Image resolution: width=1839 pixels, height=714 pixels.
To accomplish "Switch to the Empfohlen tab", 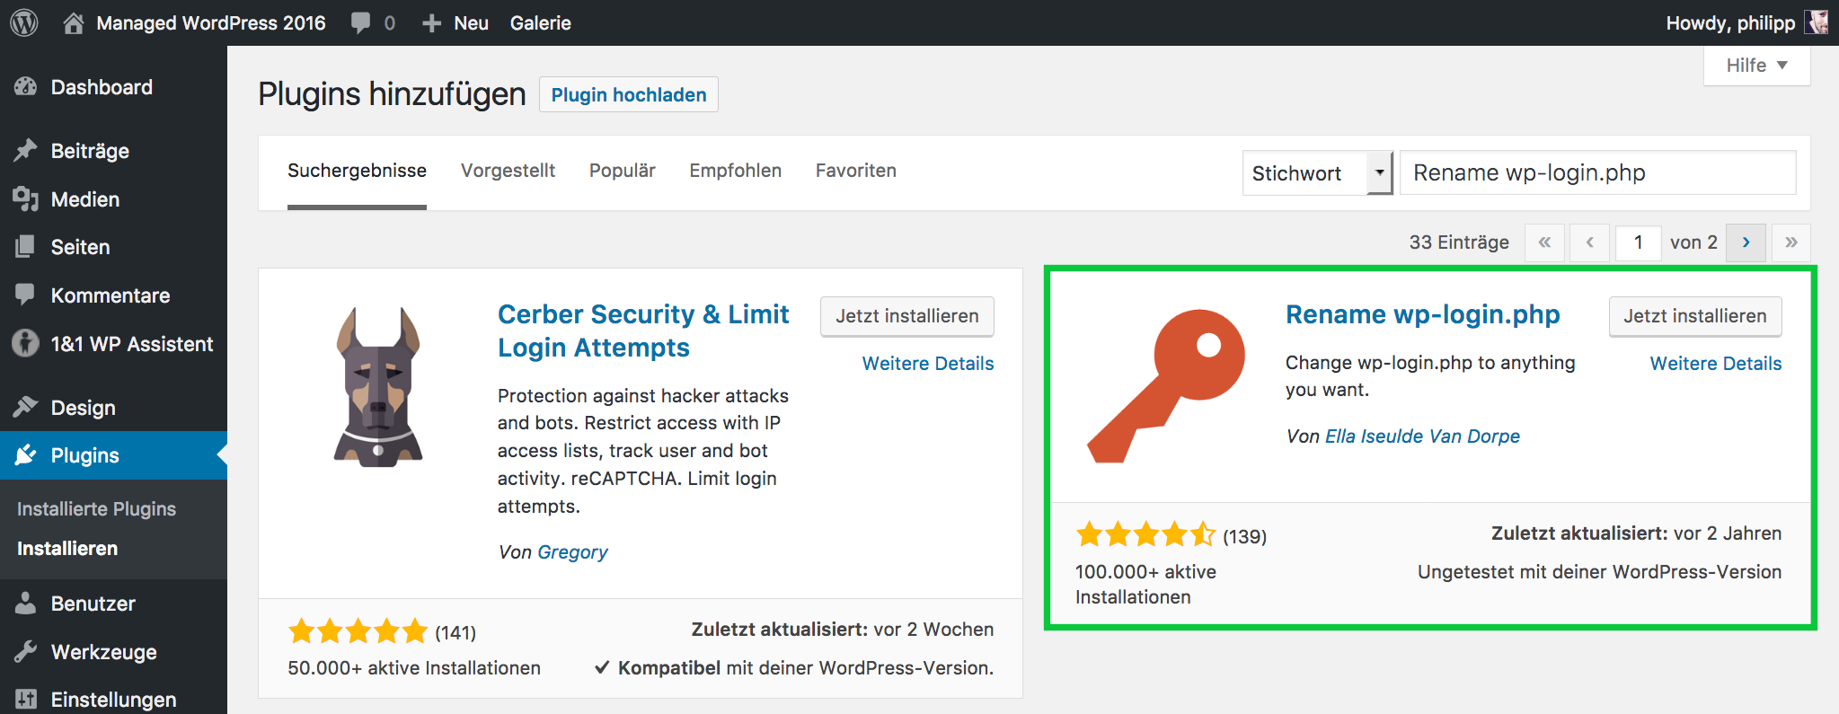I will tap(735, 171).
